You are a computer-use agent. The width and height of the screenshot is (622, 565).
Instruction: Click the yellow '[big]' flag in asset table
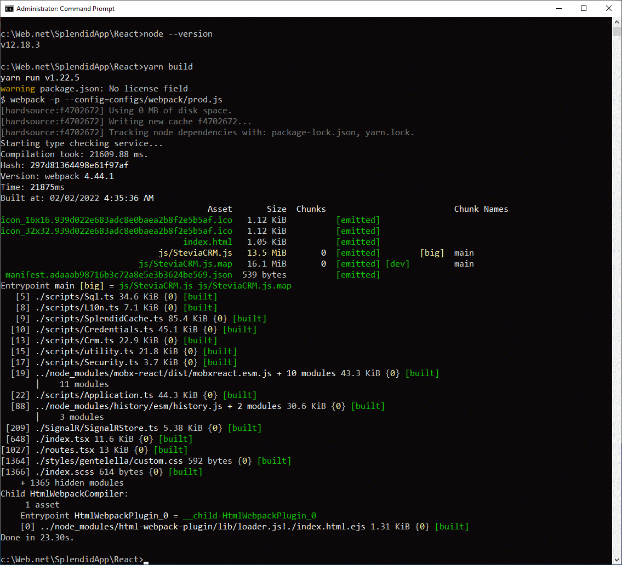[x=432, y=253]
